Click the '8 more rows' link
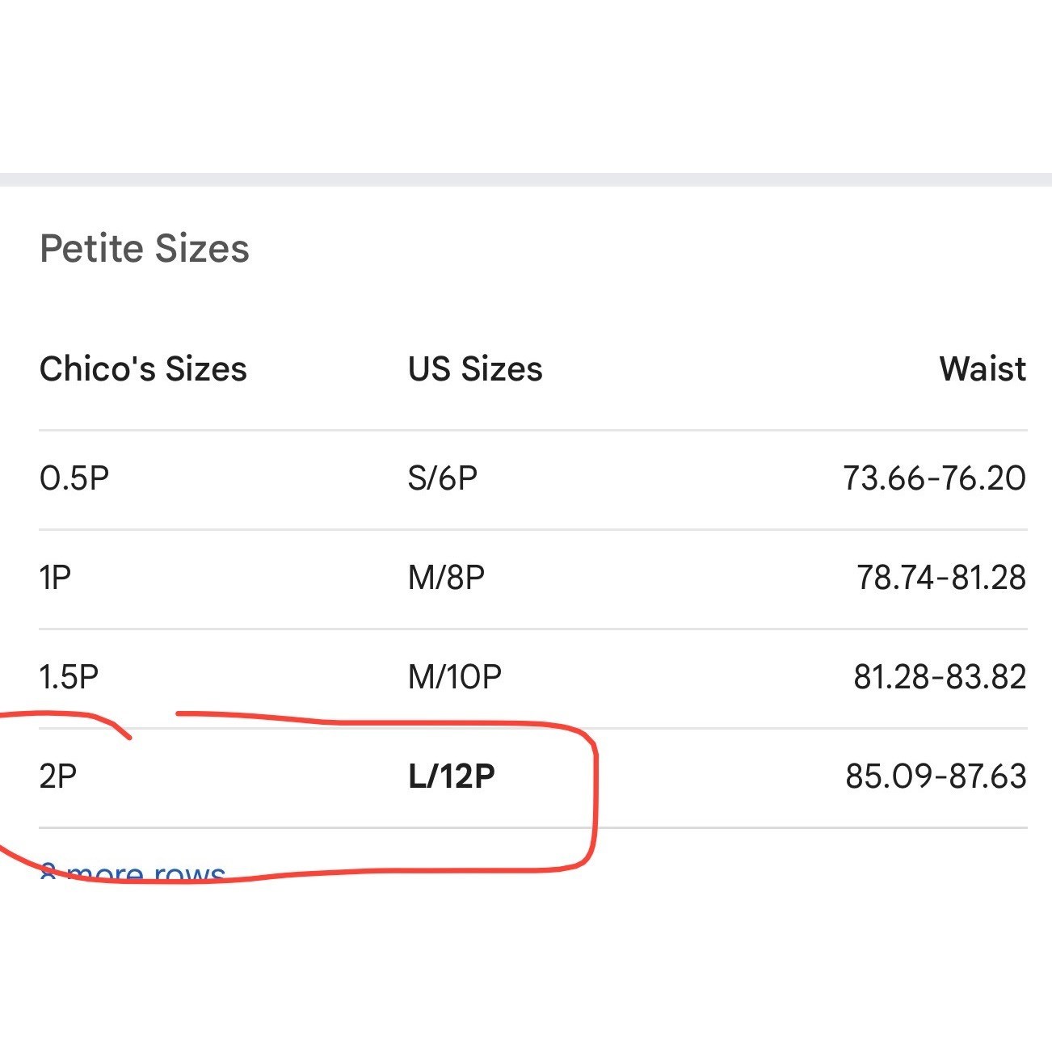Viewport: 1052px width, 1052px height. (x=133, y=872)
